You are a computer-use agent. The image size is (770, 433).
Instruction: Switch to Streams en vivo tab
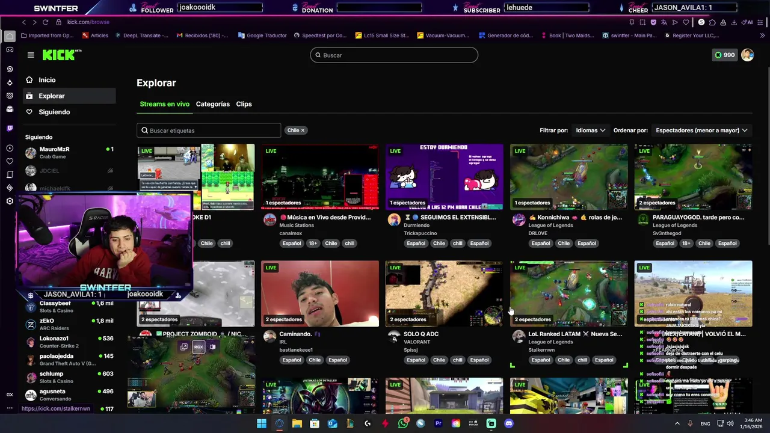click(164, 104)
